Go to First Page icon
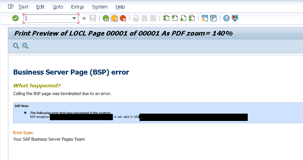Viewport: 303px width, 160px height. tap(166, 18)
